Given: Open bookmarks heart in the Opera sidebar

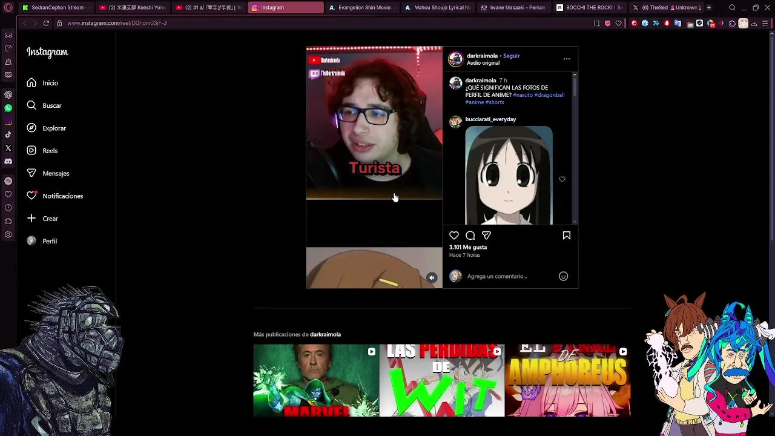Looking at the screenshot, I should [x=8, y=194].
